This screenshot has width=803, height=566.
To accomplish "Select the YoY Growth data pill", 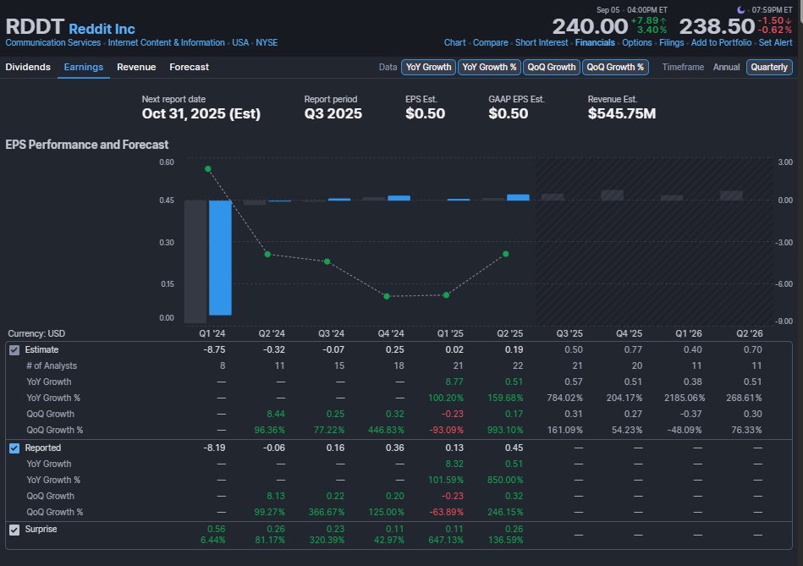I will pos(427,67).
